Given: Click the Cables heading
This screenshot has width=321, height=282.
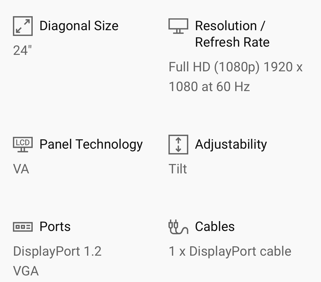Looking at the screenshot, I should pyautogui.click(x=215, y=227).
